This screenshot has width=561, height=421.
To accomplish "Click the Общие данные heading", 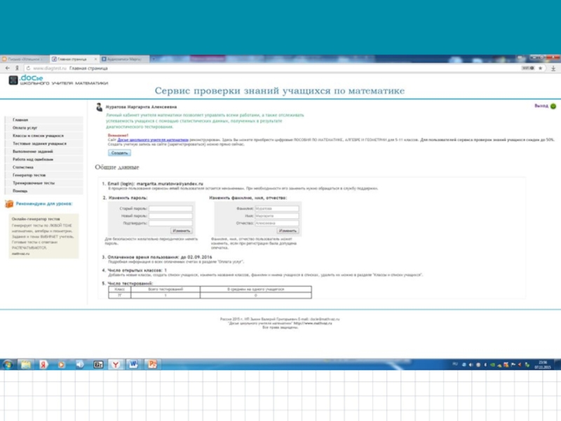I will click(x=116, y=167).
